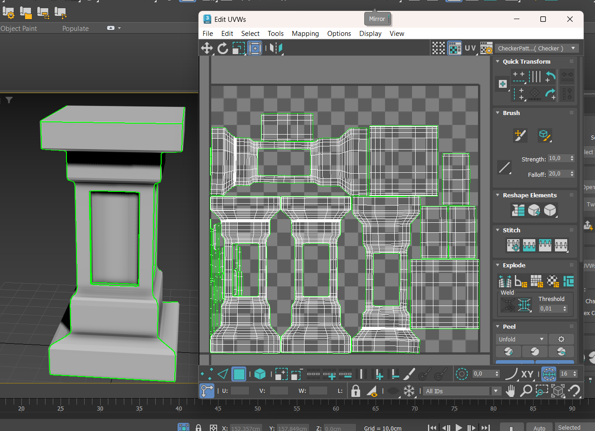Click the Populate ribbon tab

coord(76,28)
